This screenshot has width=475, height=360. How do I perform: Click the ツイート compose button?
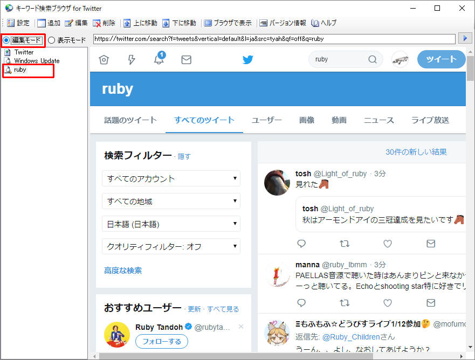[441, 59]
